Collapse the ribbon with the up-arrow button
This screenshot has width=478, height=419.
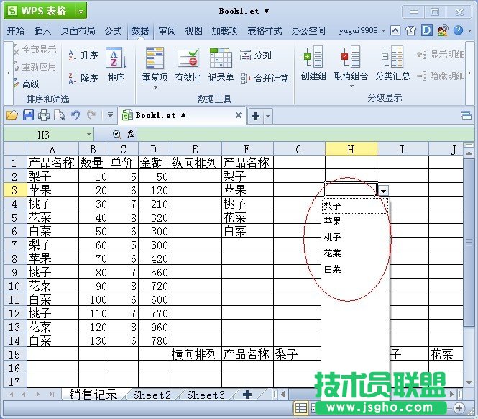(395, 30)
